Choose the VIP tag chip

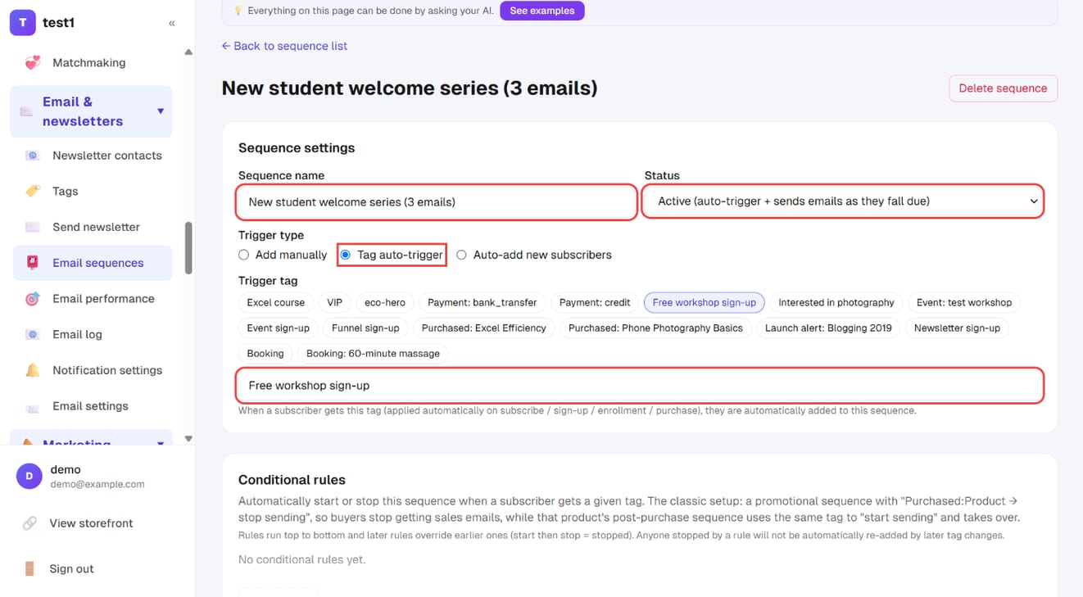click(x=334, y=302)
